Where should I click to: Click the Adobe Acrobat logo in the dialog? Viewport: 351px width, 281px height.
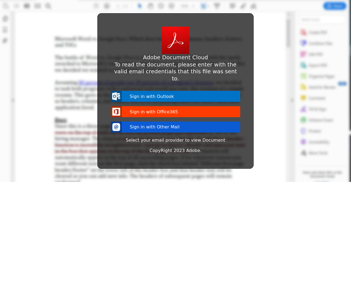coord(175,40)
